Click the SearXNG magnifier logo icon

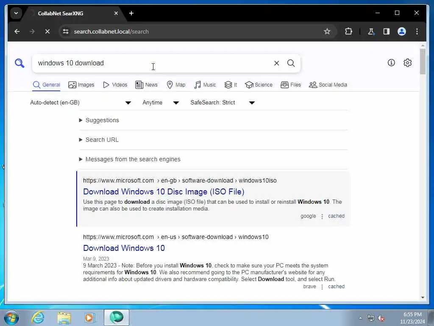pos(19,63)
